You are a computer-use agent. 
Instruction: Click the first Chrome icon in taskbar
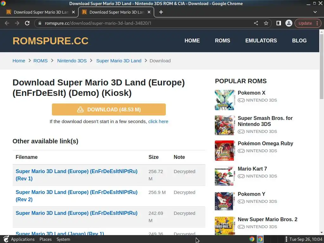252,239
